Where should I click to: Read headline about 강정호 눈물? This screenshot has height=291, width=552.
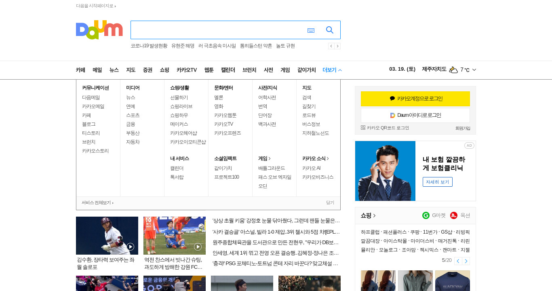276,221
